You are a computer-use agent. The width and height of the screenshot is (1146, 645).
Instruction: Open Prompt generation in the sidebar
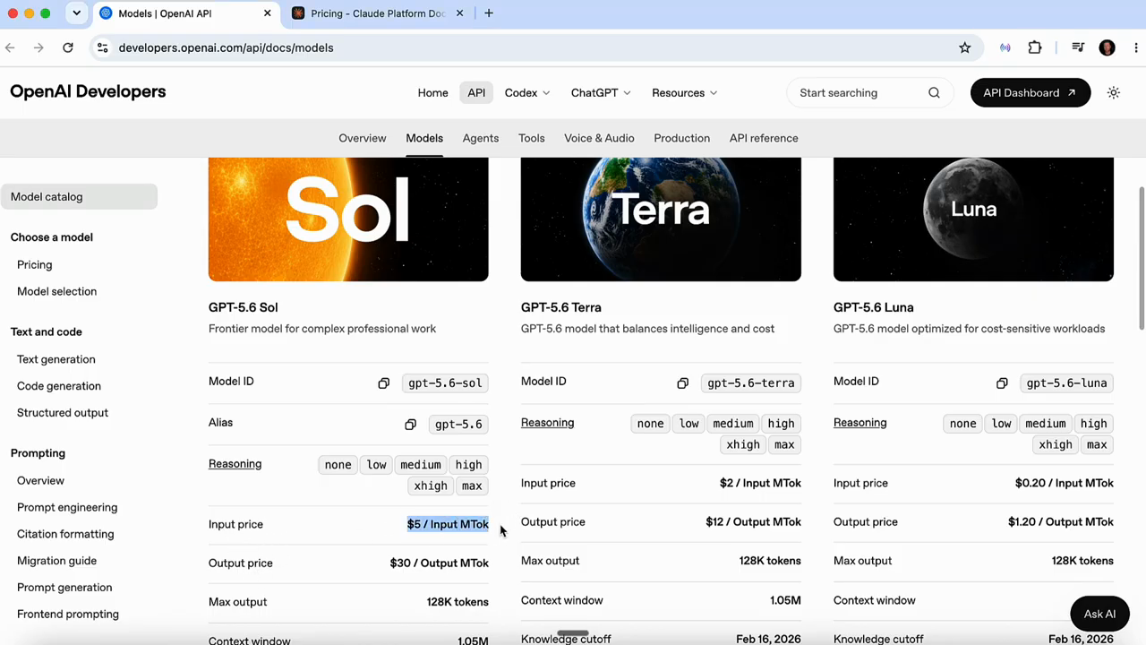[64, 588]
